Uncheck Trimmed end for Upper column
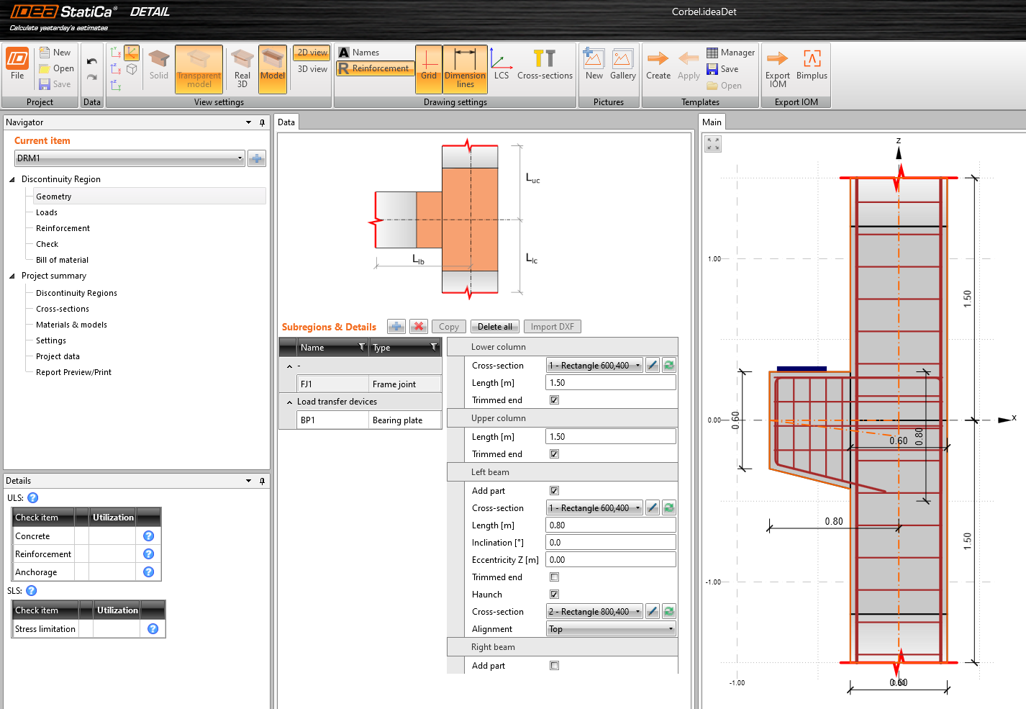 [553, 453]
